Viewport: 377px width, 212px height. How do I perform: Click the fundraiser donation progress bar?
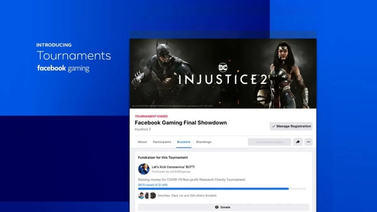222,189
